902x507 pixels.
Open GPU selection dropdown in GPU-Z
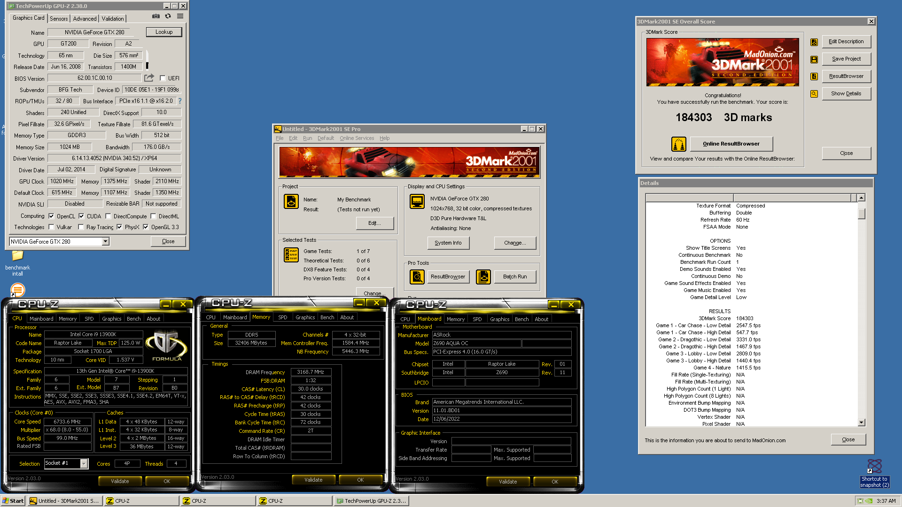[106, 241]
